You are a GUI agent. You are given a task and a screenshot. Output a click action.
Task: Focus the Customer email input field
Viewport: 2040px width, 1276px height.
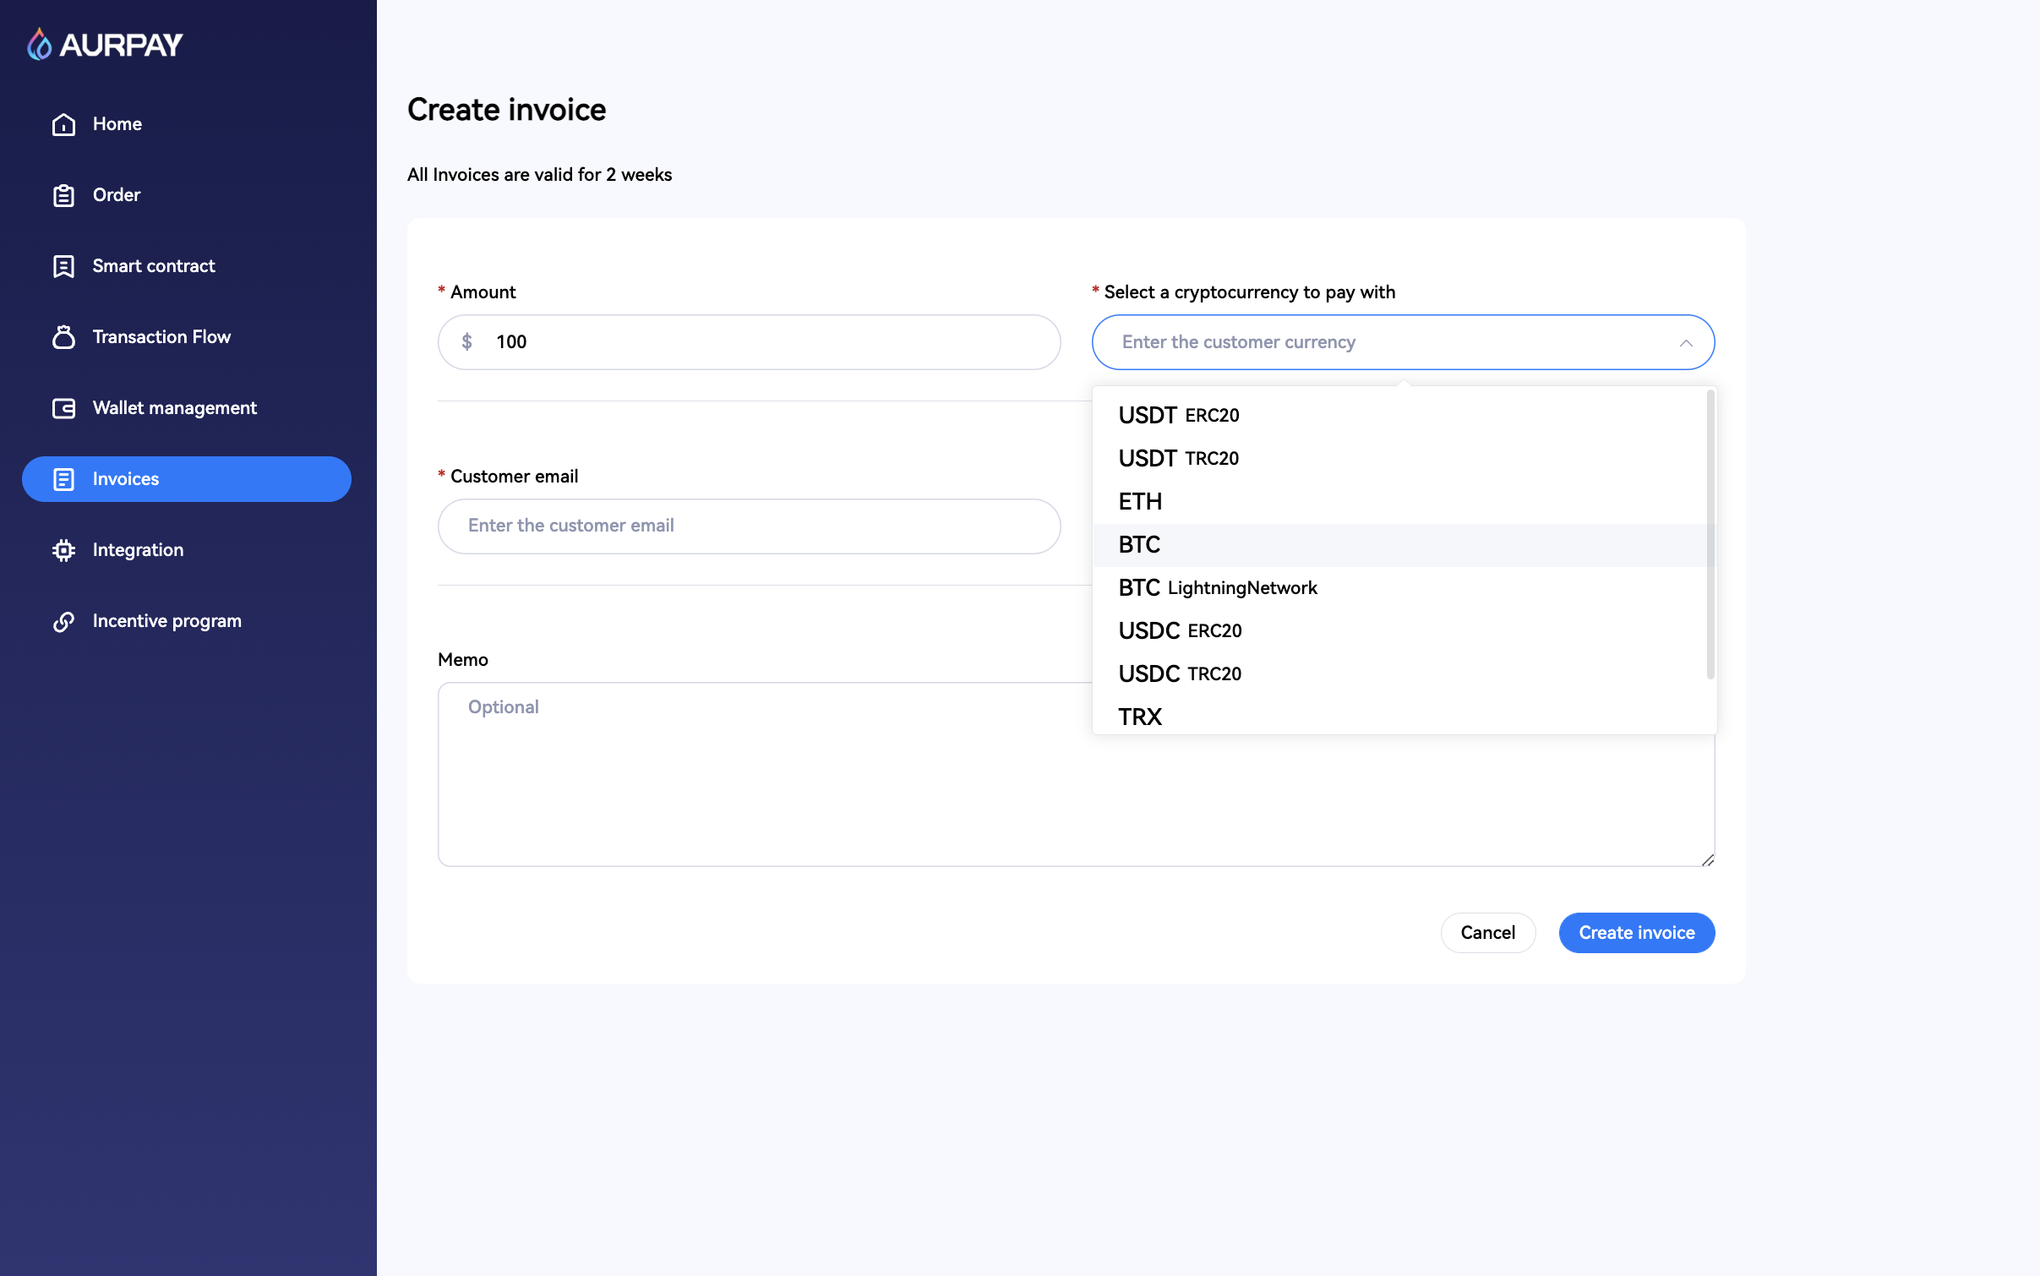tap(749, 526)
